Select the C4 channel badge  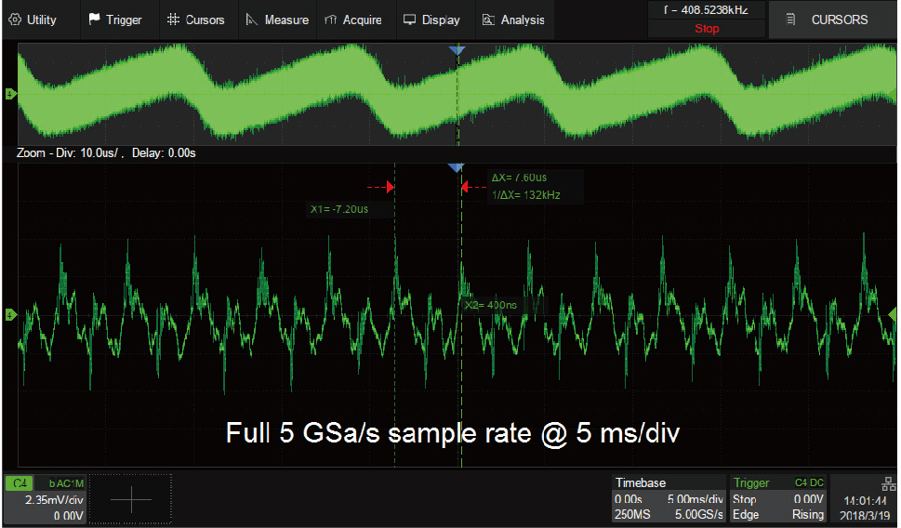pyautogui.click(x=20, y=482)
